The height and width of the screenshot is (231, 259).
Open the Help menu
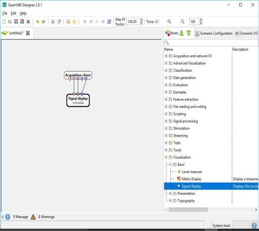coord(23,13)
